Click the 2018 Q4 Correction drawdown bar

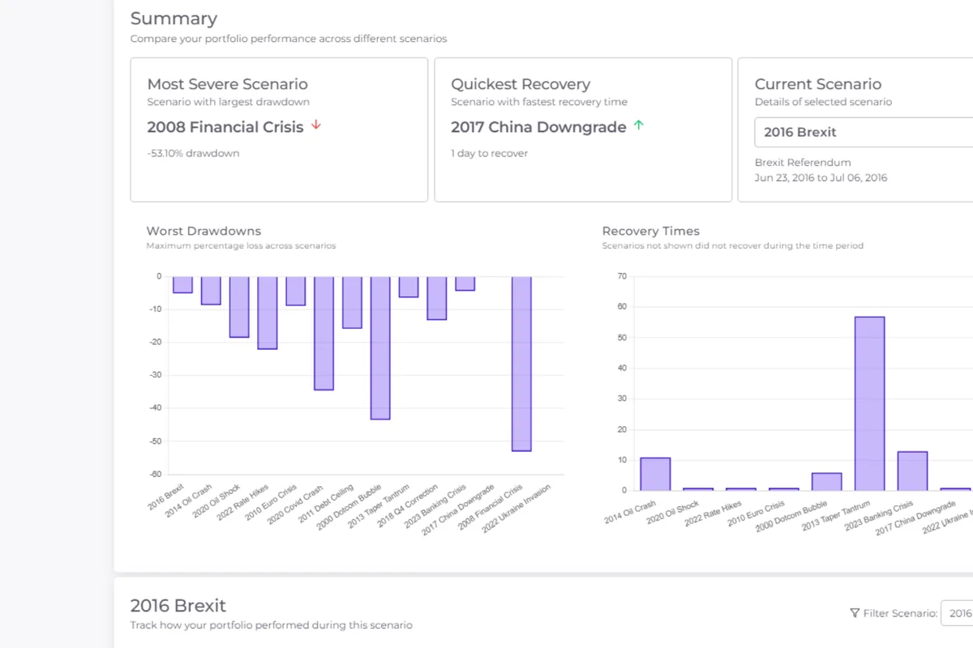click(437, 298)
